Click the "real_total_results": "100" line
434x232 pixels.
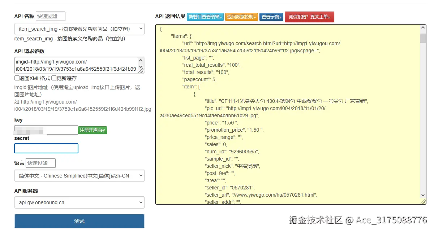coord(211,65)
